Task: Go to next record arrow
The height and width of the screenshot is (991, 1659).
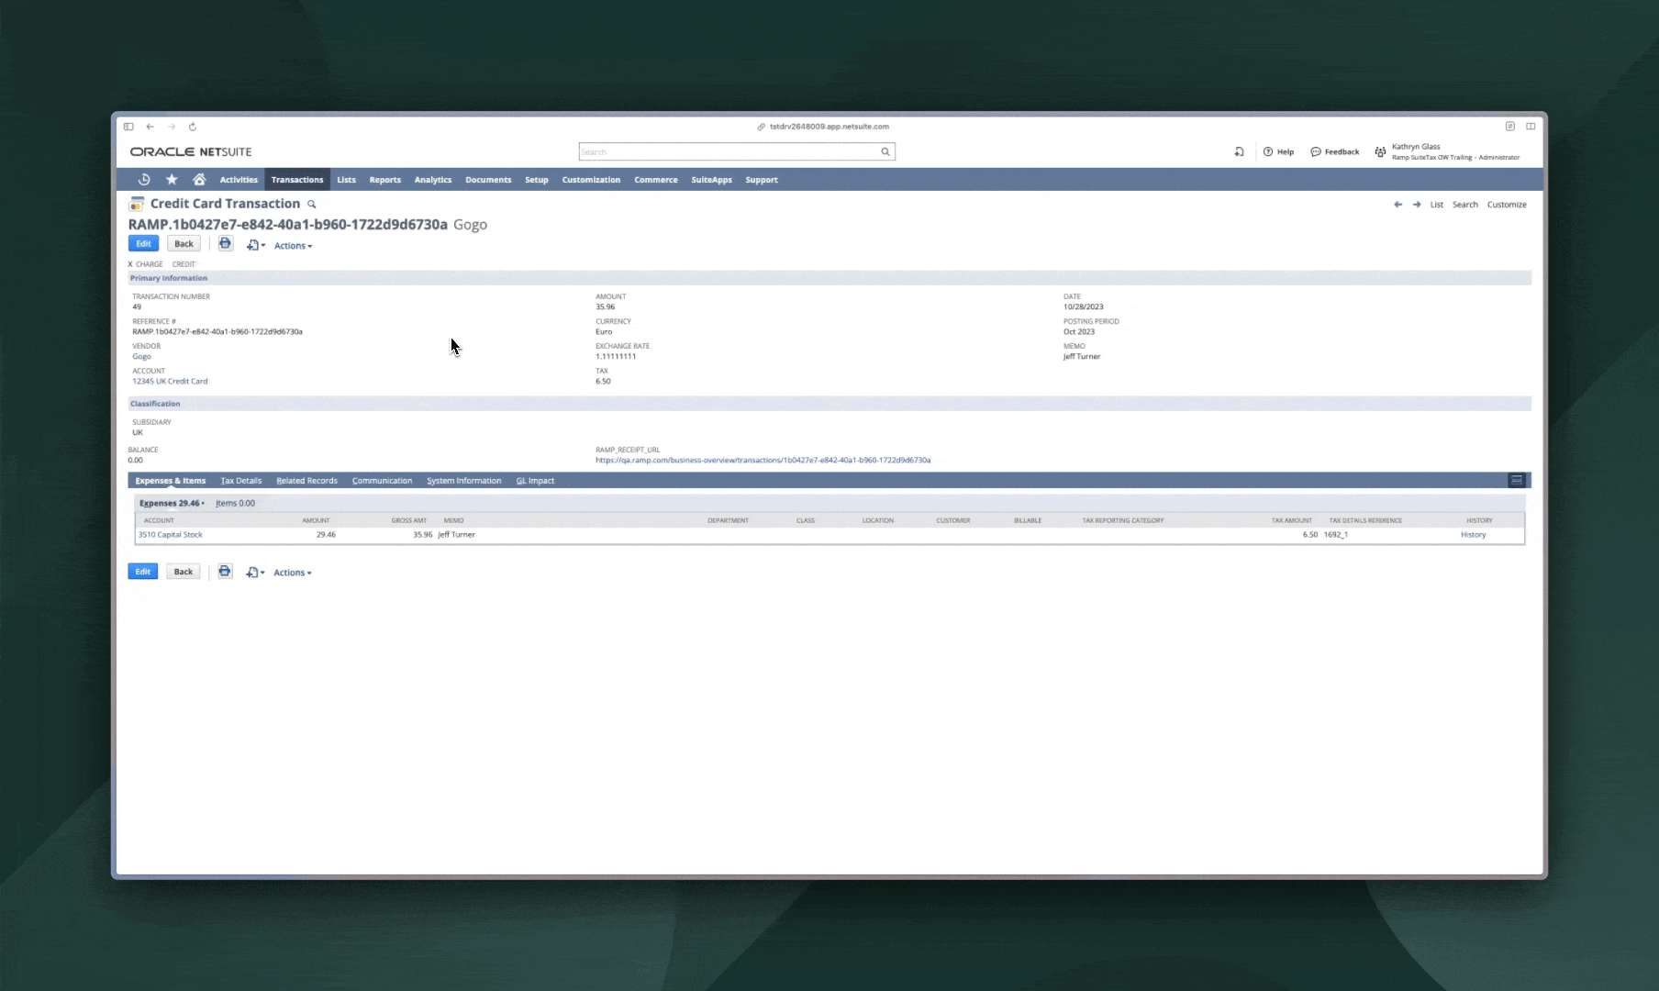Action: tap(1417, 205)
